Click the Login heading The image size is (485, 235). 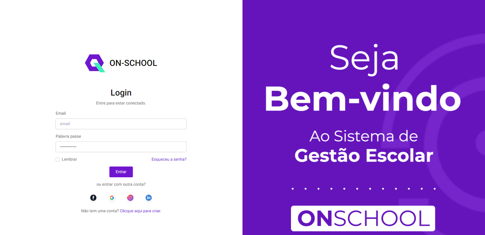click(121, 93)
